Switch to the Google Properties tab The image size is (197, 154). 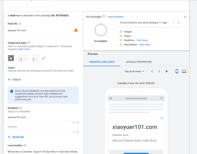point(139,62)
